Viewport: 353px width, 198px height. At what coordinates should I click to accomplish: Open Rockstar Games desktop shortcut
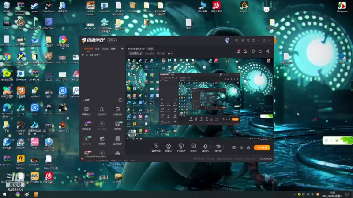click(x=20, y=162)
